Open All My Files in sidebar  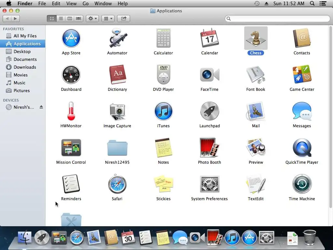[x=22, y=36]
